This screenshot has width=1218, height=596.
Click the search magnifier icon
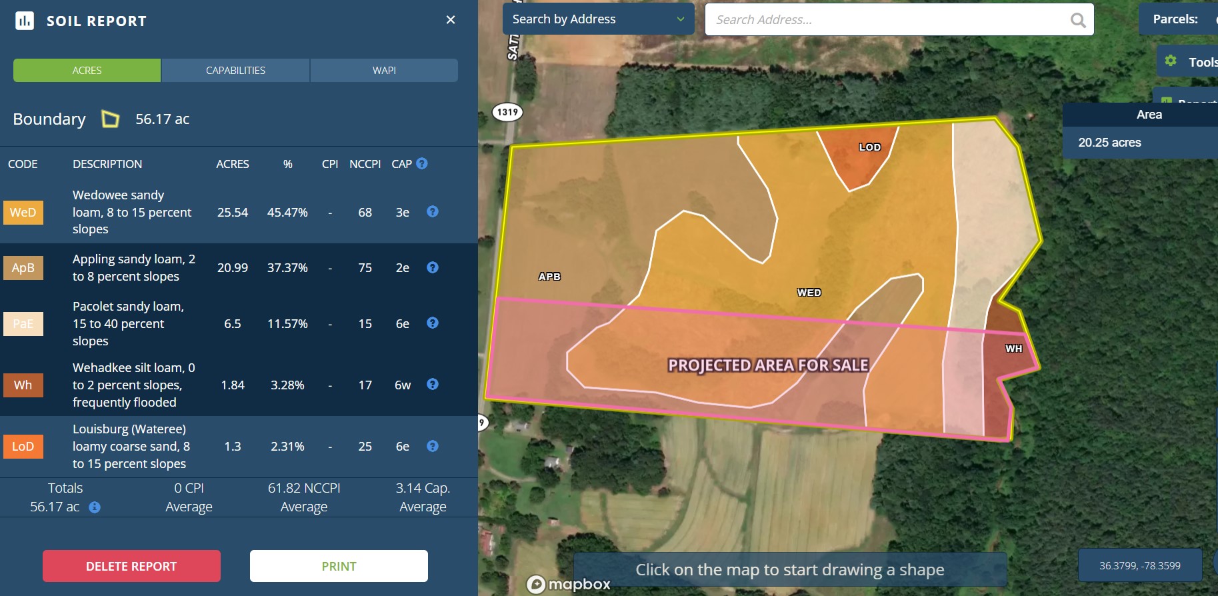pyautogui.click(x=1077, y=20)
